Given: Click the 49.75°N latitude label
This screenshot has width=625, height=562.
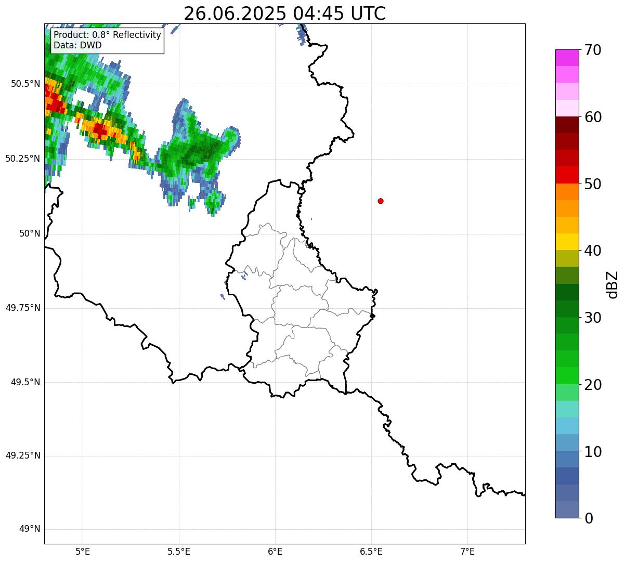Looking at the screenshot, I should (x=23, y=308).
